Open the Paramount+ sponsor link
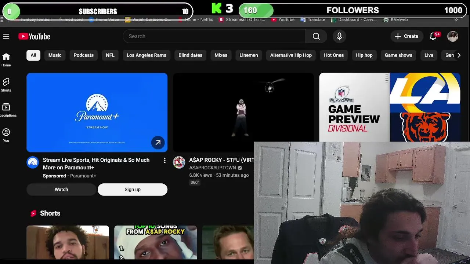 83,176
